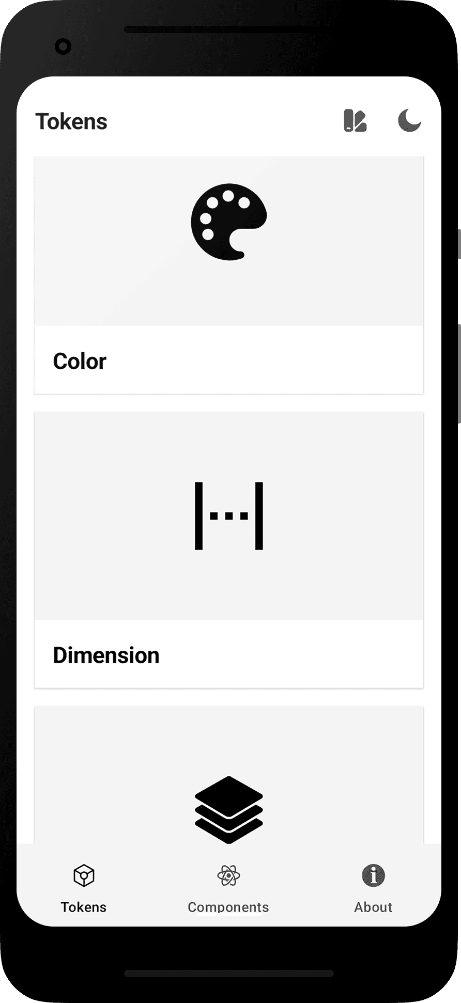Click the Tokens cube icon in bottom bar
Image resolution: width=461 pixels, height=1003 pixels.
pos(84,876)
